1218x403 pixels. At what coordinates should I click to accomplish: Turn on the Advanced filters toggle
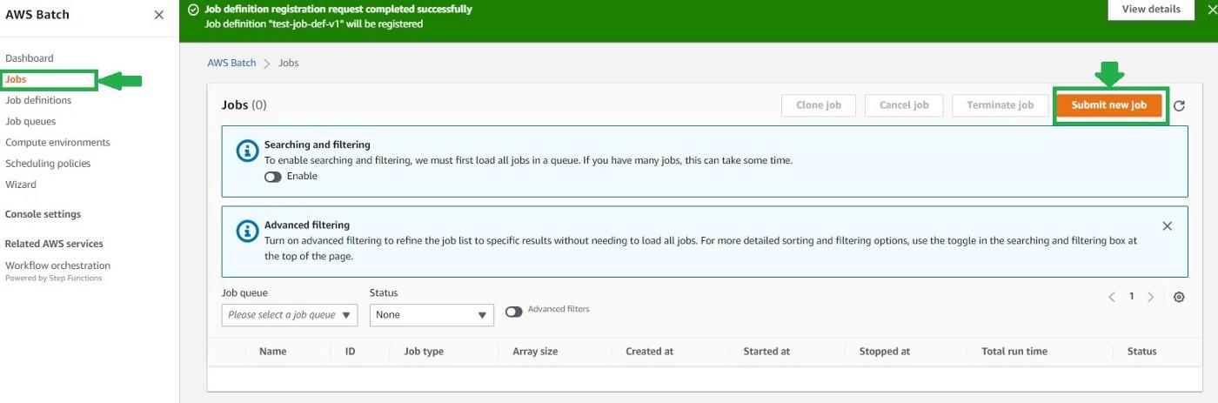pyautogui.click(x=514, y=312)
